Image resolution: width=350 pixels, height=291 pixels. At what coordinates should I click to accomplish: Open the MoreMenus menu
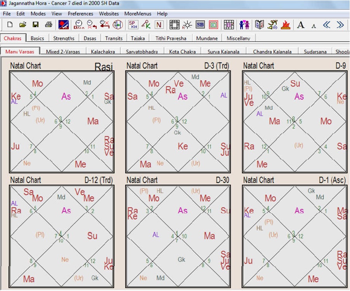tap(138, 14)
